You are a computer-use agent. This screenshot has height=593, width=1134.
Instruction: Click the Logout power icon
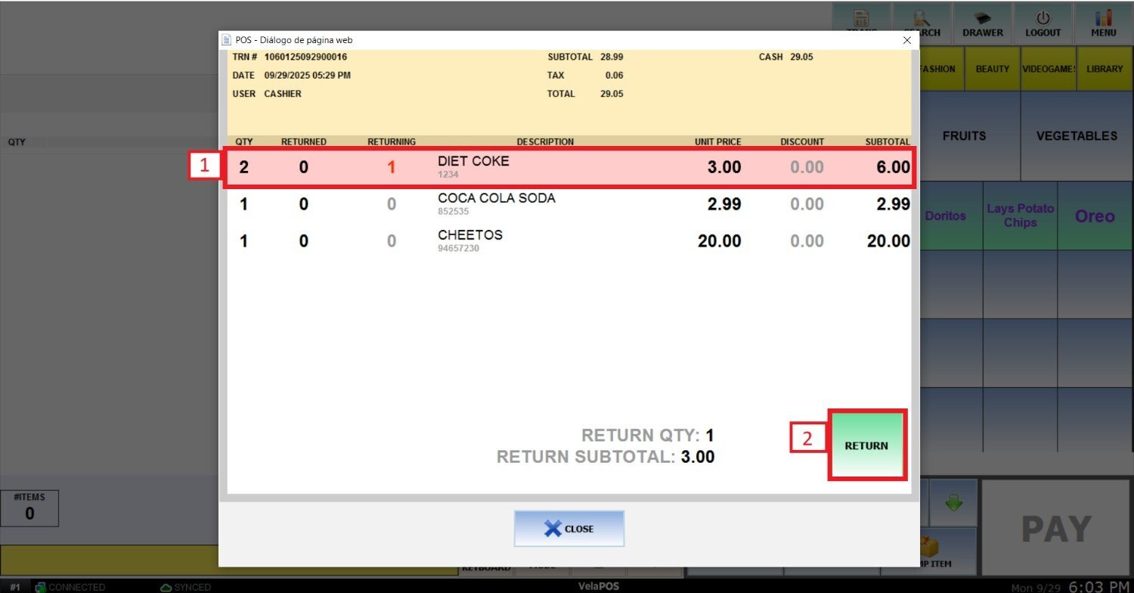(x=1043, y=18)
